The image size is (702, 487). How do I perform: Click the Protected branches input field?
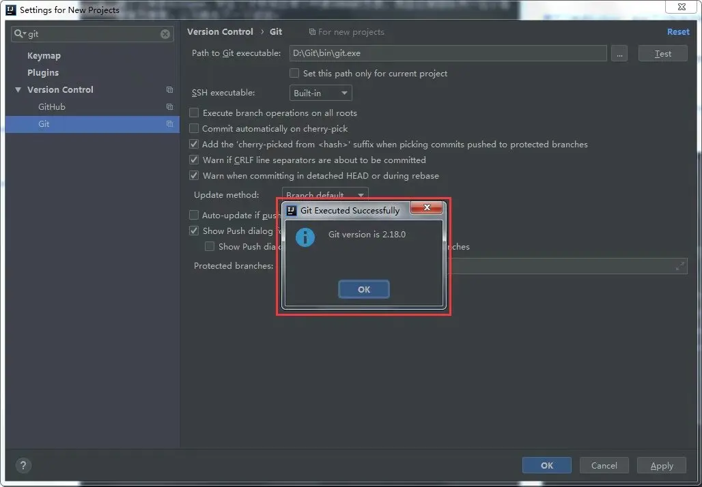pyautogui.click(x=567, y=266)
